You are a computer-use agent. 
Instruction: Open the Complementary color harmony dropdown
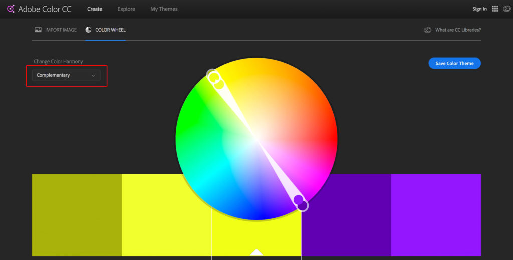click(66, 75)
